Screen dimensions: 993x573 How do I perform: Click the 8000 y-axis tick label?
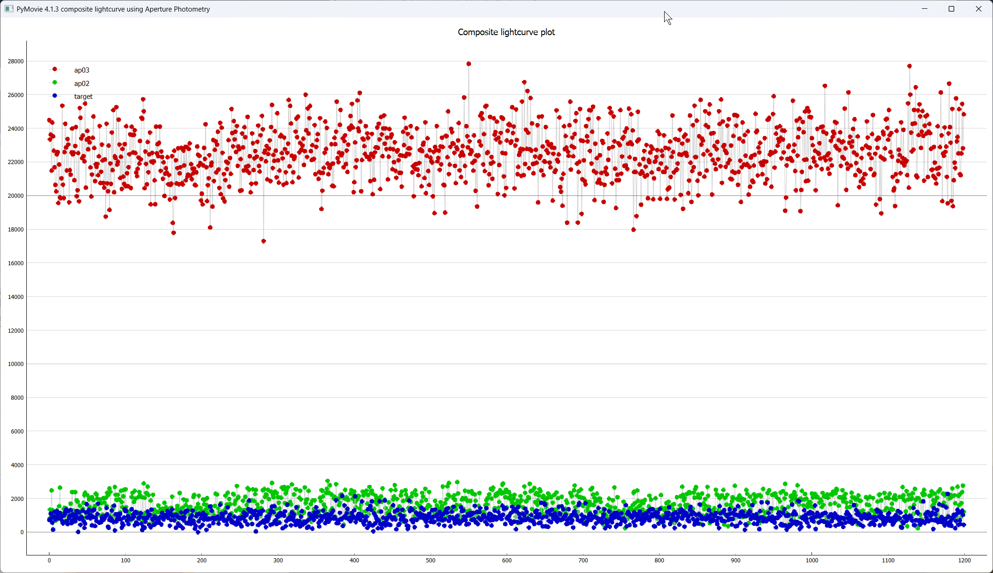coord(17,397)
